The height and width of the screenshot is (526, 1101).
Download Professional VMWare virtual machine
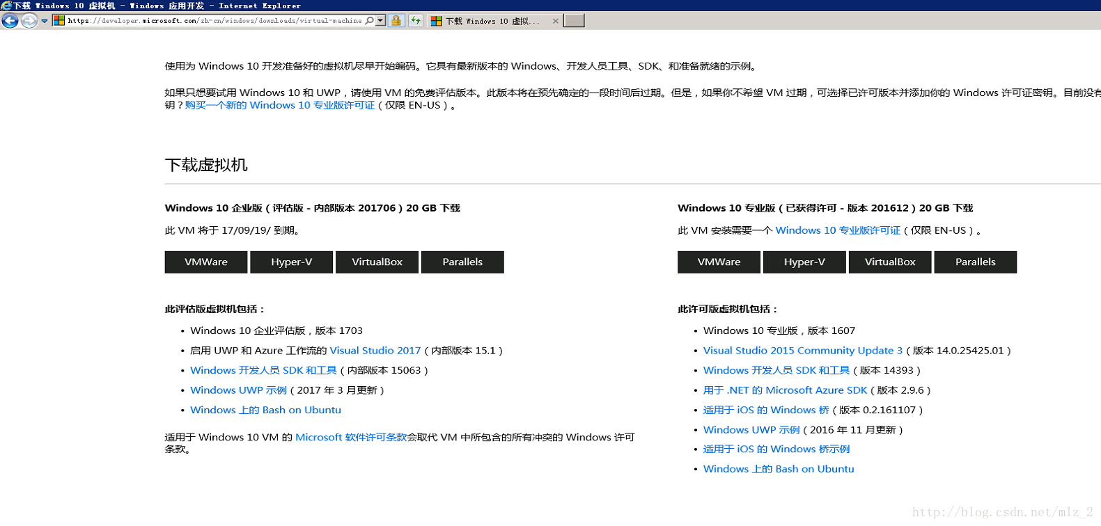point(719,262)
